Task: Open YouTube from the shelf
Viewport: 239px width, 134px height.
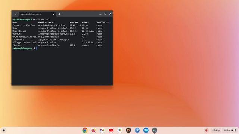Action: point(111,130)
